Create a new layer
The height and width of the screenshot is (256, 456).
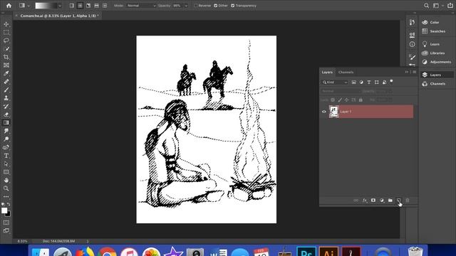pos(399,201)
